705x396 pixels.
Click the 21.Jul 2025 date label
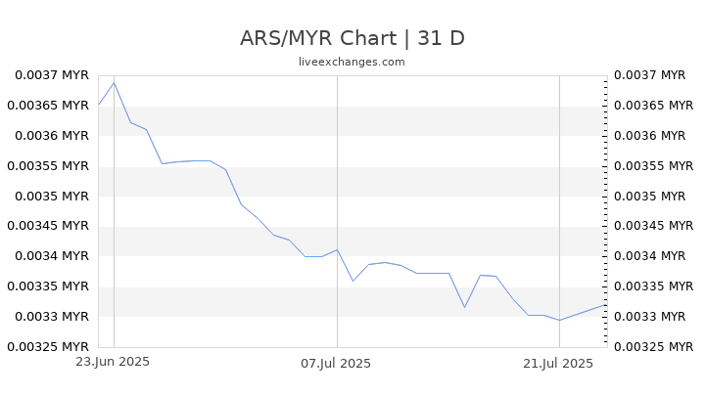click(558, 364)
